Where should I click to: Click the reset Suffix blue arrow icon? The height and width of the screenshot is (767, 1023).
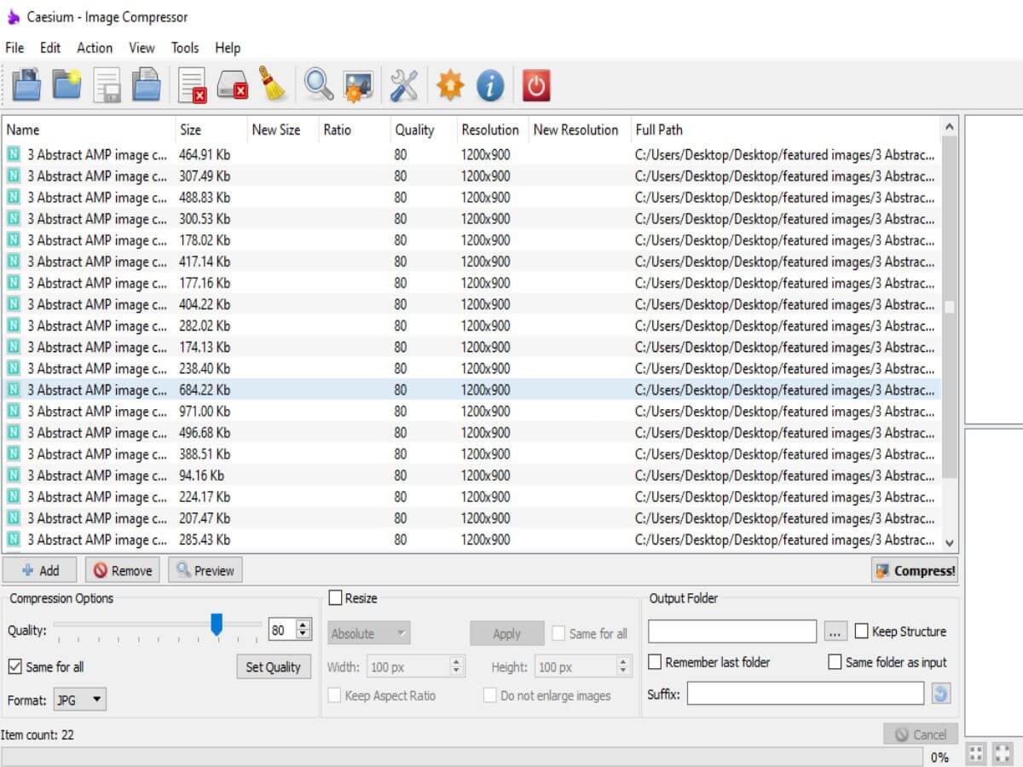coord(940,694)
